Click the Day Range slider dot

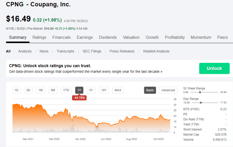coord(201,103)
